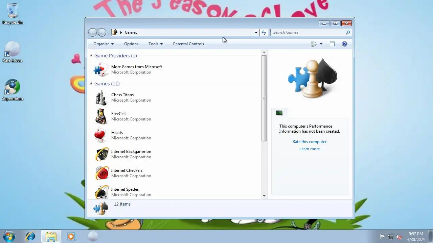This screenshot has width=433, height=243.
Task: Click the Action Center flag tray icon
Action: point(383,237)
